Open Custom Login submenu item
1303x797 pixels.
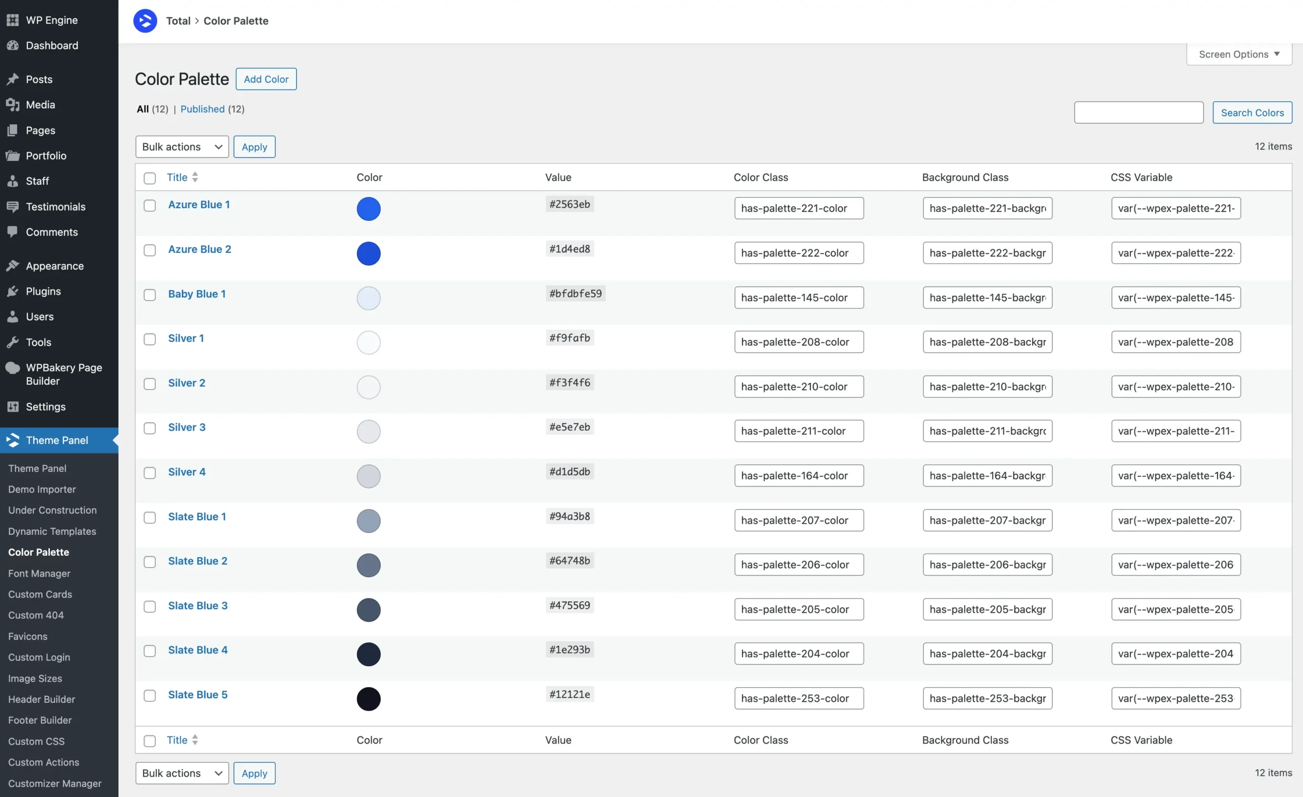[39, 657]
